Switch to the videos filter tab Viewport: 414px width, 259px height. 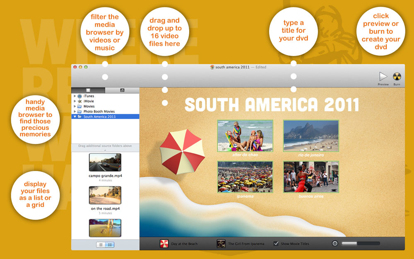pyautogui.click(x=88, y=90)
